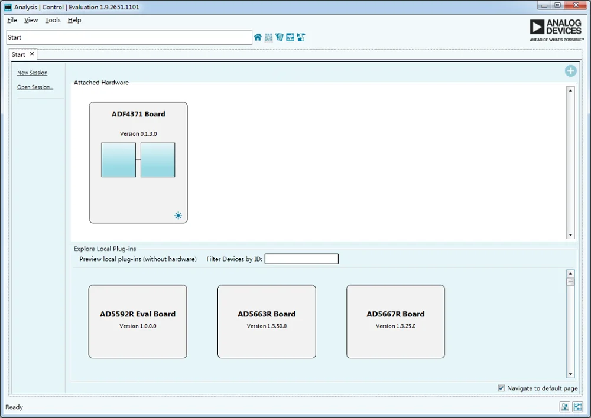
Task: Click the Preview local plug-ins label
Action: click(x=138, y=259)
